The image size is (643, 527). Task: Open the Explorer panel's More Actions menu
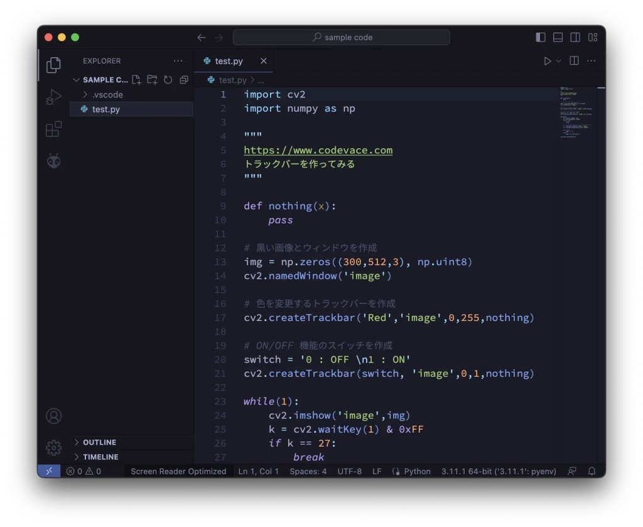pos(178,60)
